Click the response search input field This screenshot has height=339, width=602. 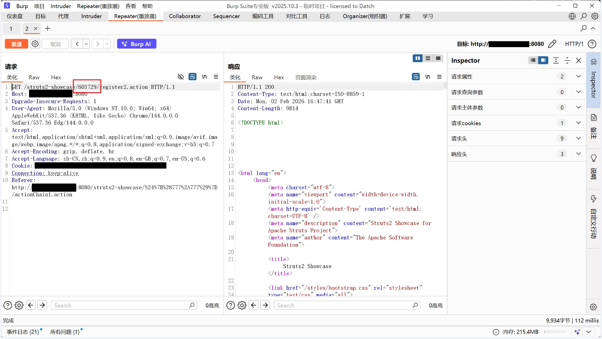pos(347,306)
